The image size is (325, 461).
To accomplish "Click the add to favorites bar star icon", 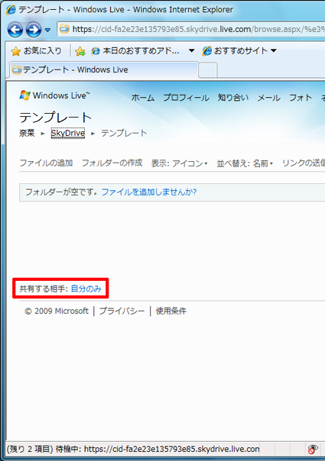I will pyautogui.click(x=80, y=51).
